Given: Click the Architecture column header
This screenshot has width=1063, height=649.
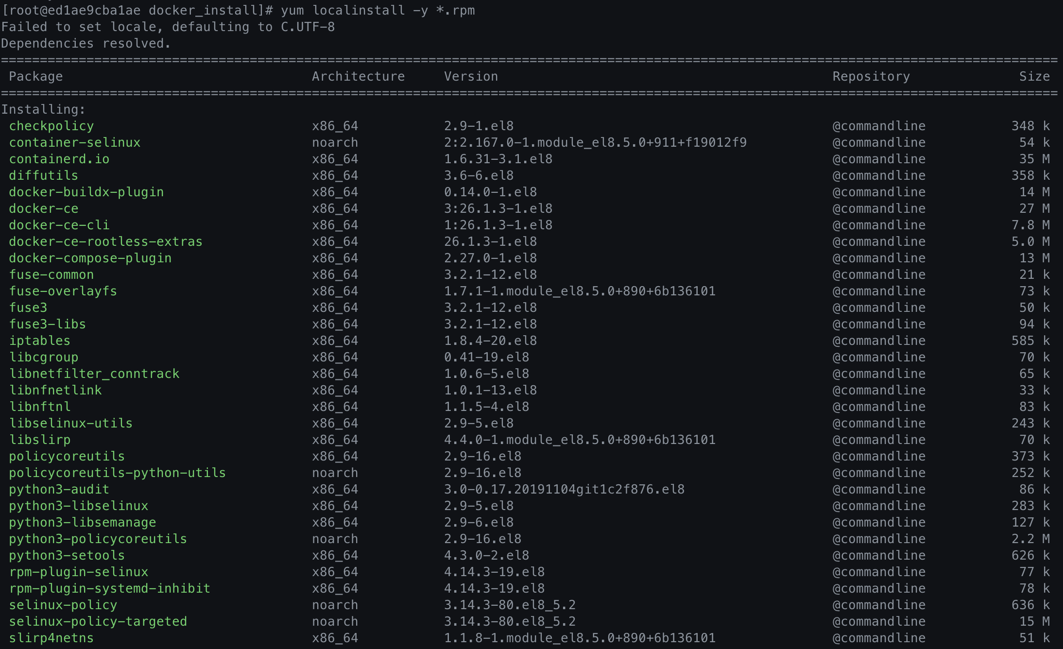Looking at the screenshot, I should [359, 76].
